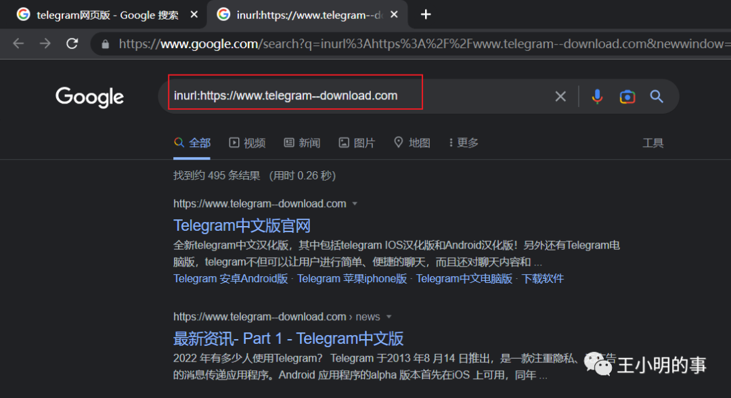
Task: Open the 工具 search tools
Action: [652, 143]
